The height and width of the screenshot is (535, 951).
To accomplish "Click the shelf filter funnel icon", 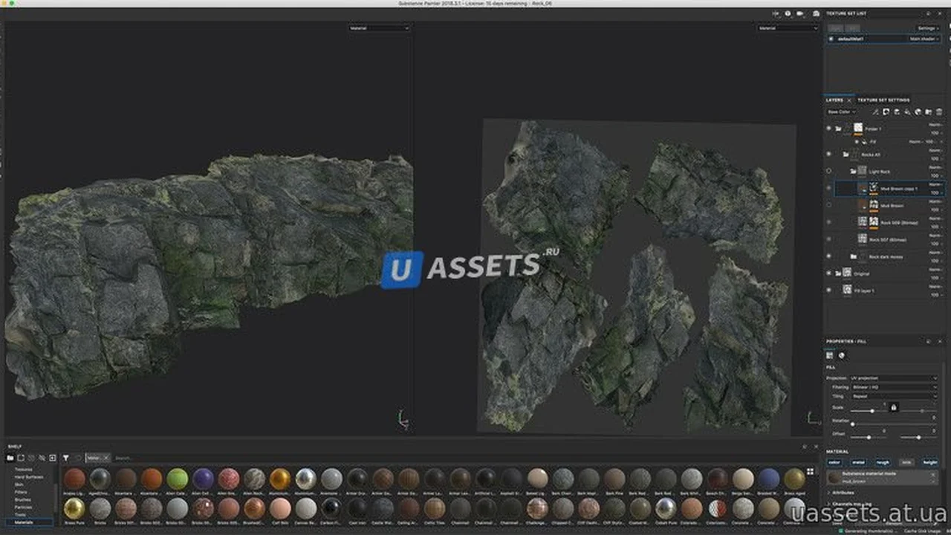I will 65,458.
